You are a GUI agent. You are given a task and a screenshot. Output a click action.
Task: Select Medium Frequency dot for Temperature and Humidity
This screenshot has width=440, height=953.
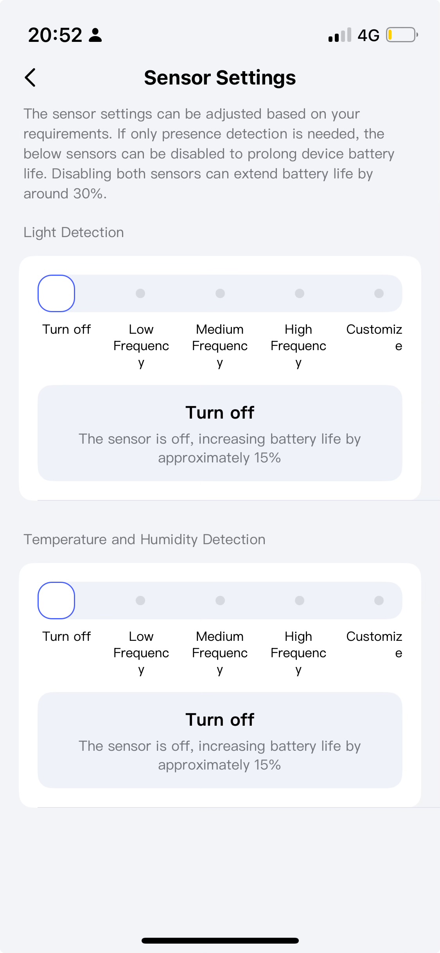coord(220,601)
